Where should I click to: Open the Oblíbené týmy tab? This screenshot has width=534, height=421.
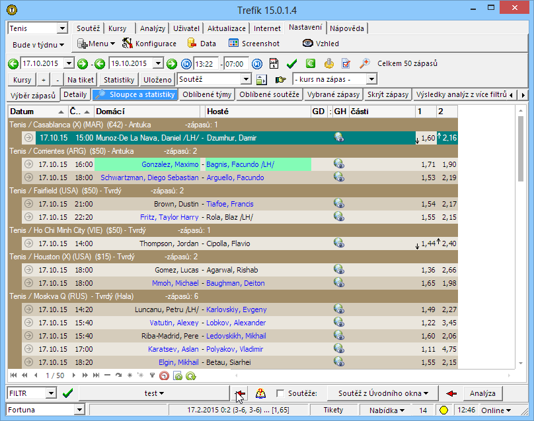(x=206, y=94)
